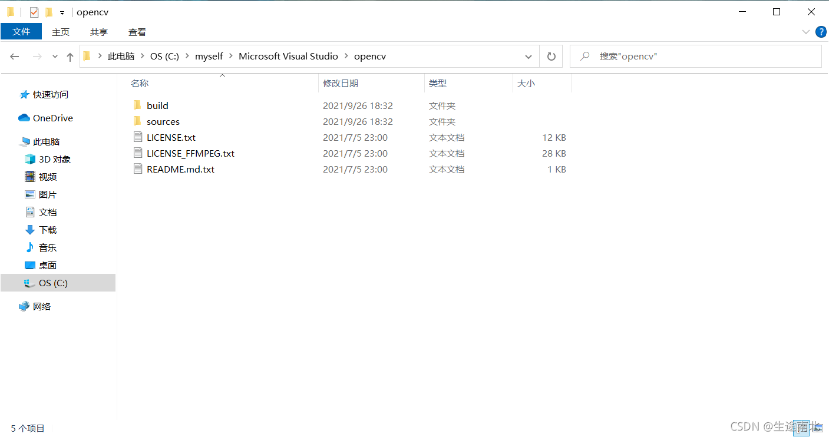
Task: Select the OS (C:) drive icon
Action: click(30, 283)
